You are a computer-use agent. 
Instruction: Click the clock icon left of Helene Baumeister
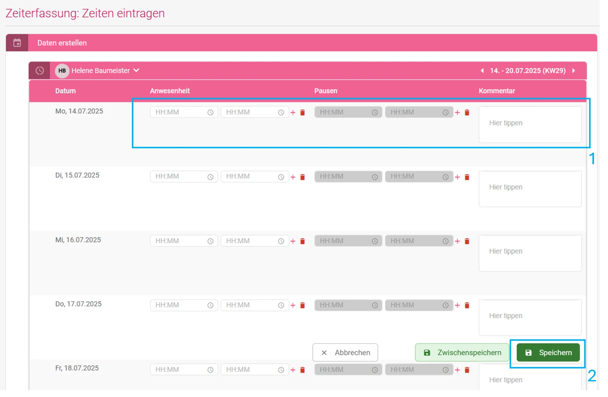40,71
